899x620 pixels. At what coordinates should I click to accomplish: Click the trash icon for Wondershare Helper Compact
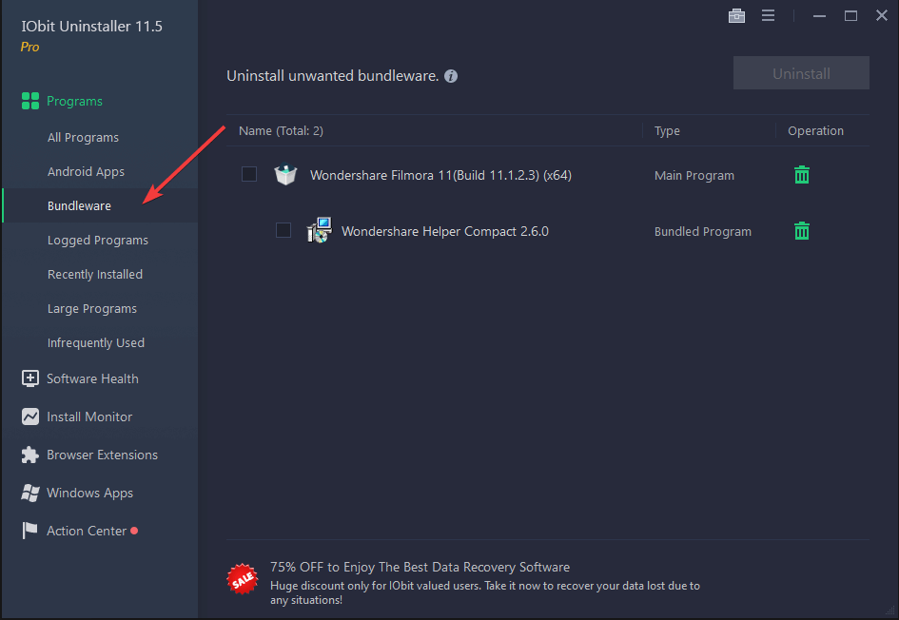[802, 231]
